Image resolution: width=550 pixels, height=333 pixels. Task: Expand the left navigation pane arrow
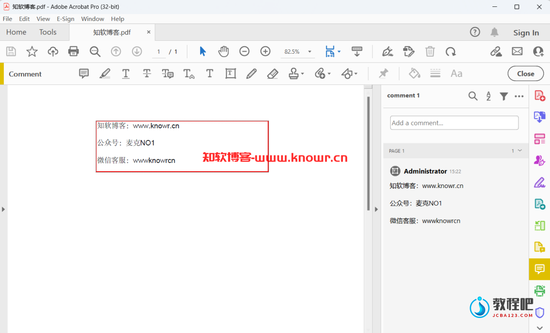coord(3,209)
